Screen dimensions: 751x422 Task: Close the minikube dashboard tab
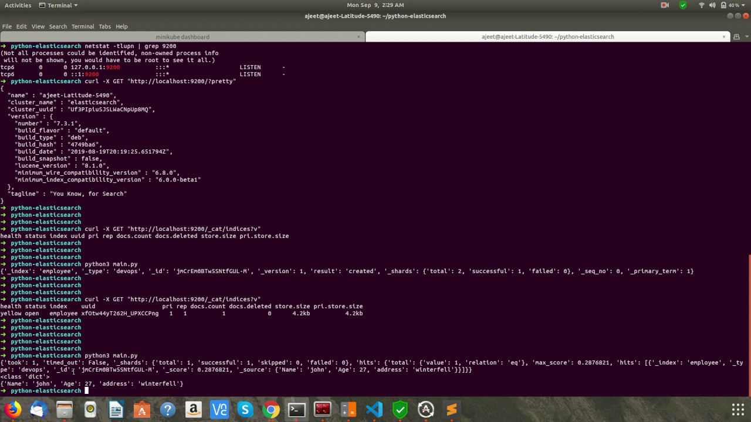358,37
